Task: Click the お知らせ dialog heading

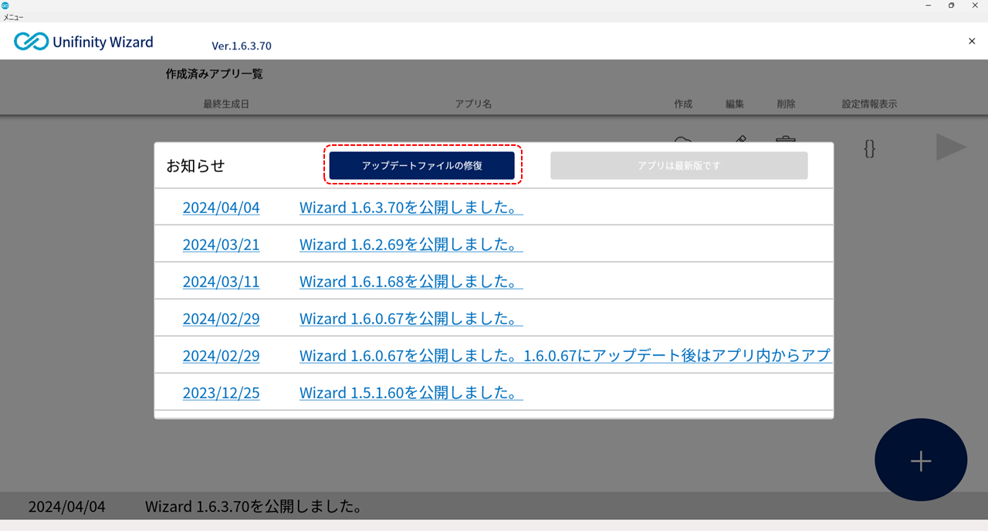Action: pyautogui.click(x=195, y=166)
